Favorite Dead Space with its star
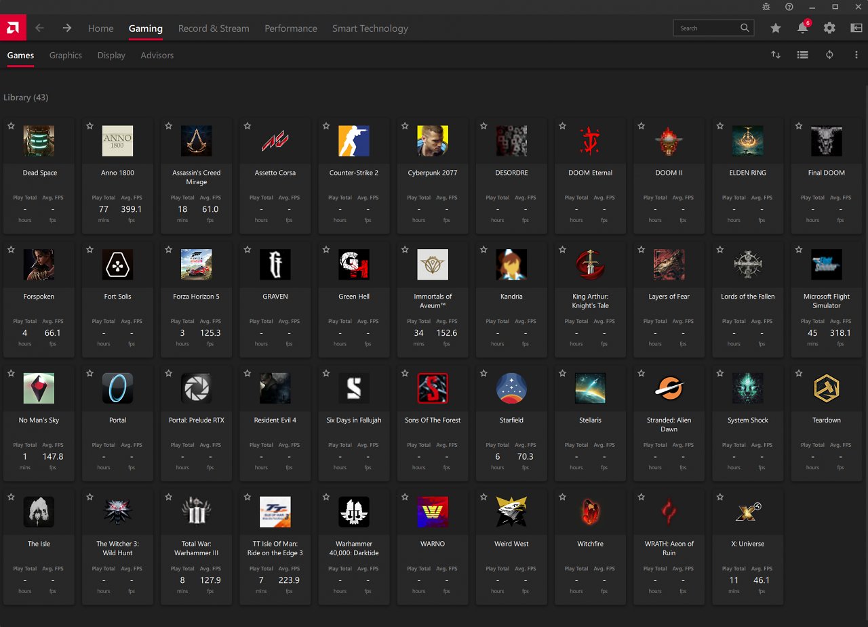Screen dimensions: 868x627 tap(11, 126)
